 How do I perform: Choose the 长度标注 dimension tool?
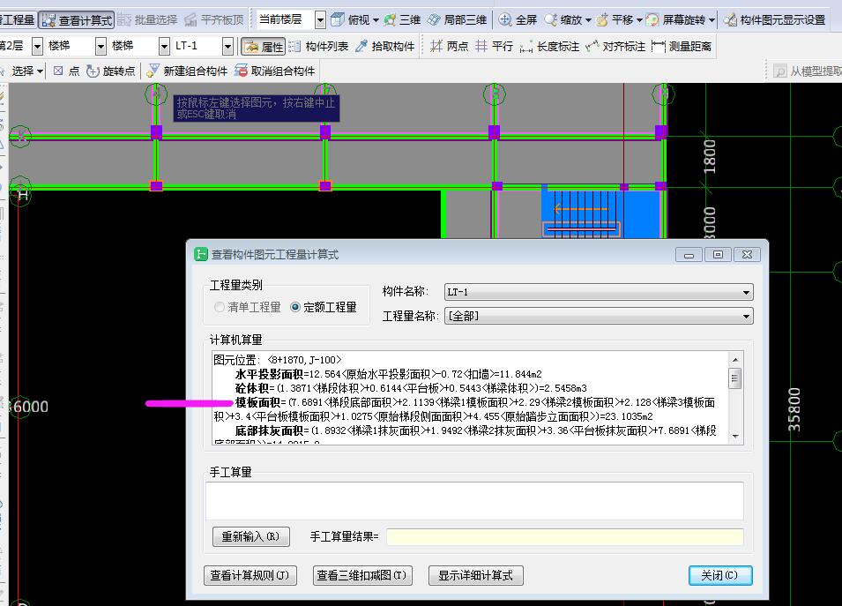pos(549,47)
